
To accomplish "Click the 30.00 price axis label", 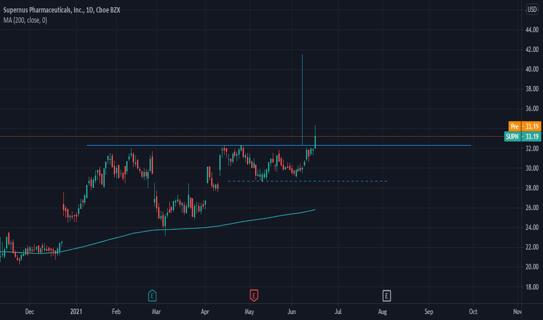I will (x=532, y=169).
